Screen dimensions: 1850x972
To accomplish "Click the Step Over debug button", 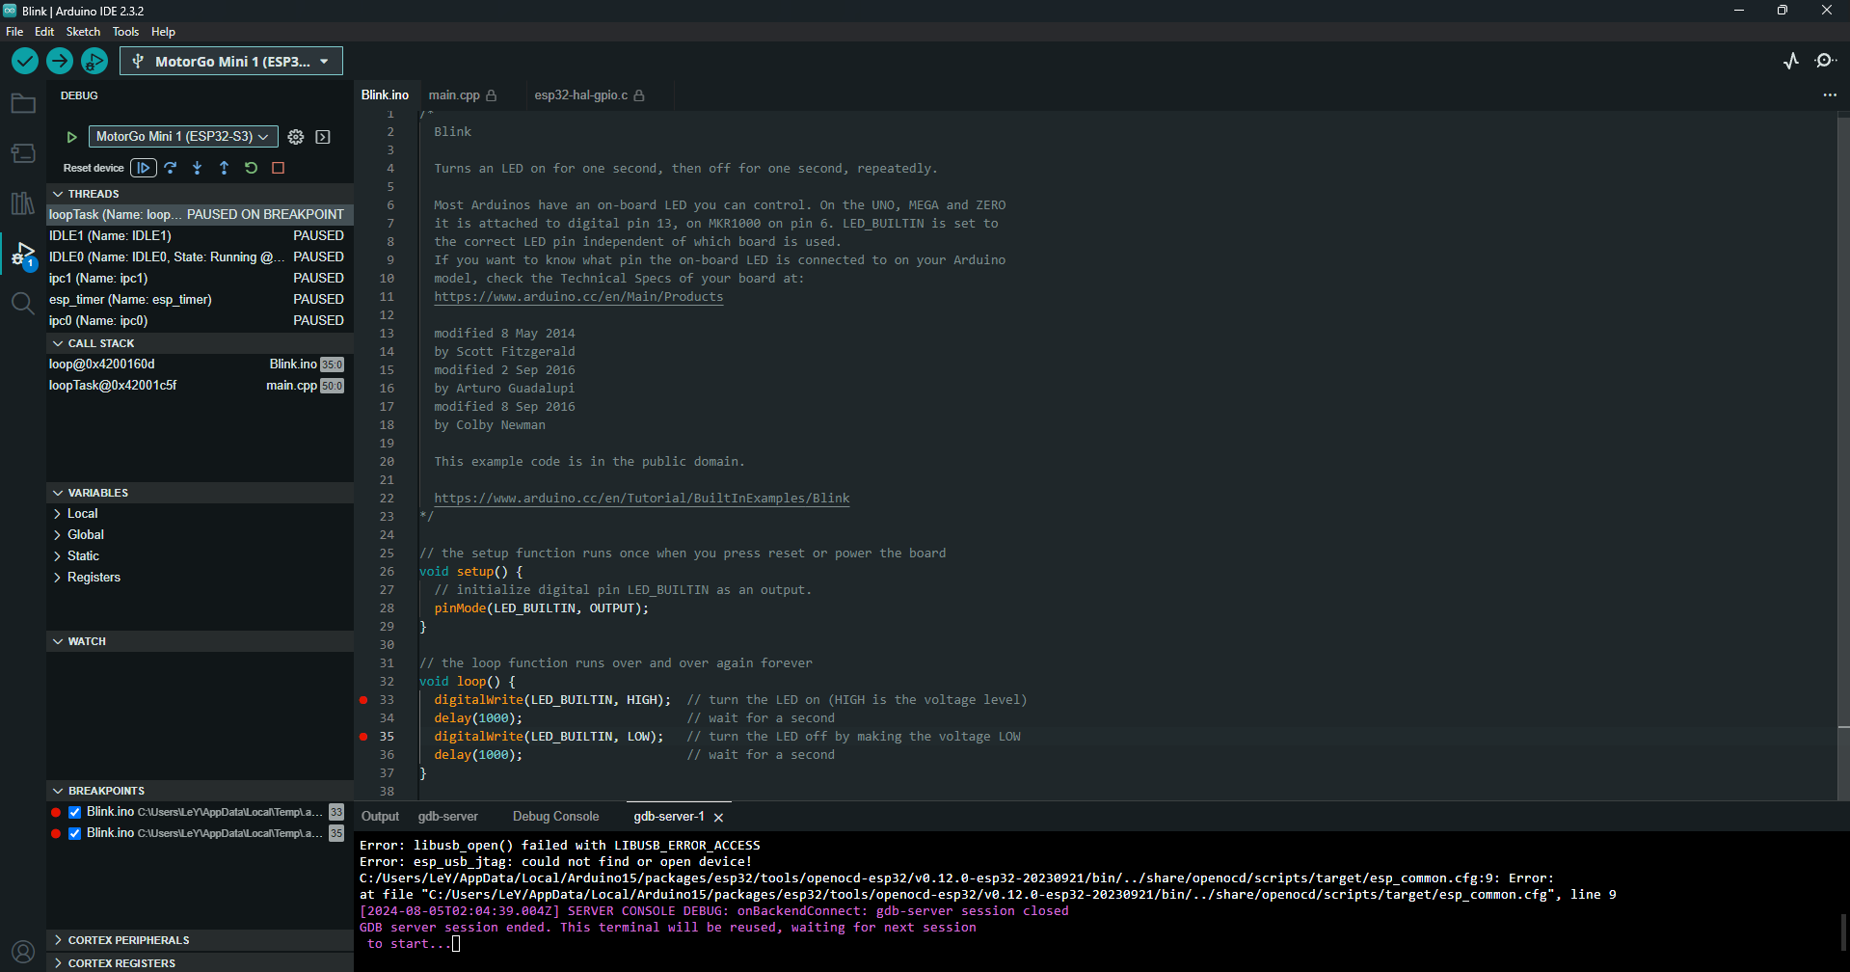I will pos(171,168).
